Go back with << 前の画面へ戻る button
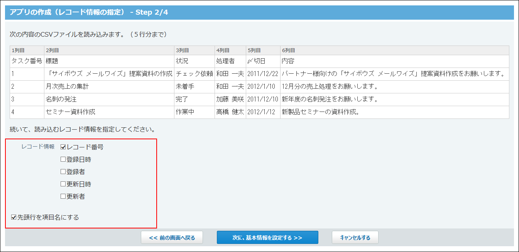Viewport: 519px width, 252px height. (x=172, y=237)
